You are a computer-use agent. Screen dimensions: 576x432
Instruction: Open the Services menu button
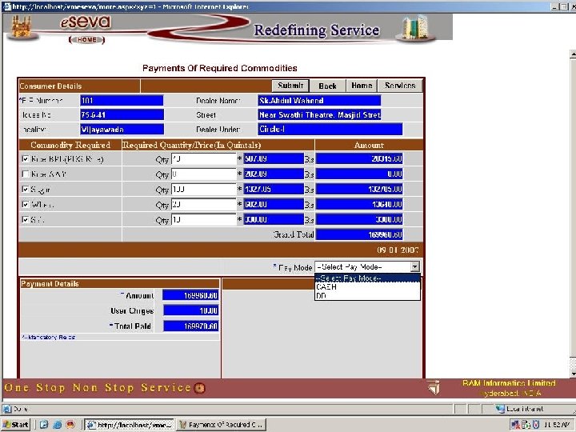tap(400, 86)
